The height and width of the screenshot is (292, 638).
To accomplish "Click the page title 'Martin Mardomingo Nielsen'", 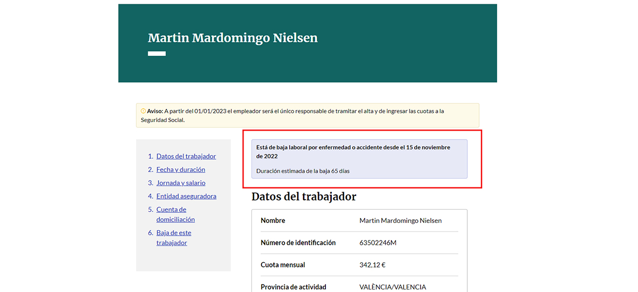I will 233,38.
